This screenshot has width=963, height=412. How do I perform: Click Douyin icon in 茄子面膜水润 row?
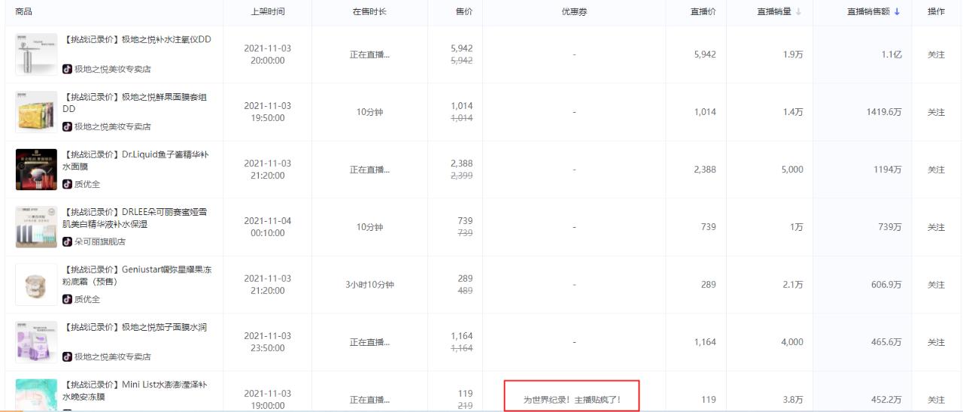click(x=68, y=356)
